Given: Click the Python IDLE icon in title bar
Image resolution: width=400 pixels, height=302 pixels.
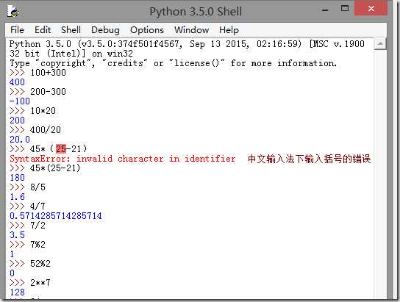Looking at the screenshot, I should (12, 11).
